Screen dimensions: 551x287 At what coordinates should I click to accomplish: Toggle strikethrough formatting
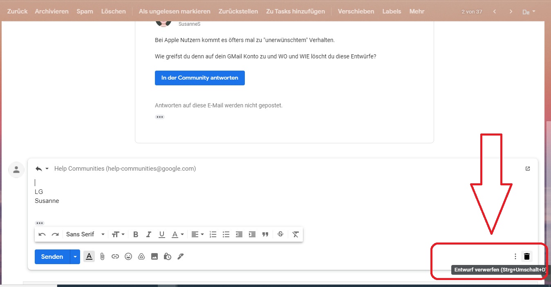[280, 234]
